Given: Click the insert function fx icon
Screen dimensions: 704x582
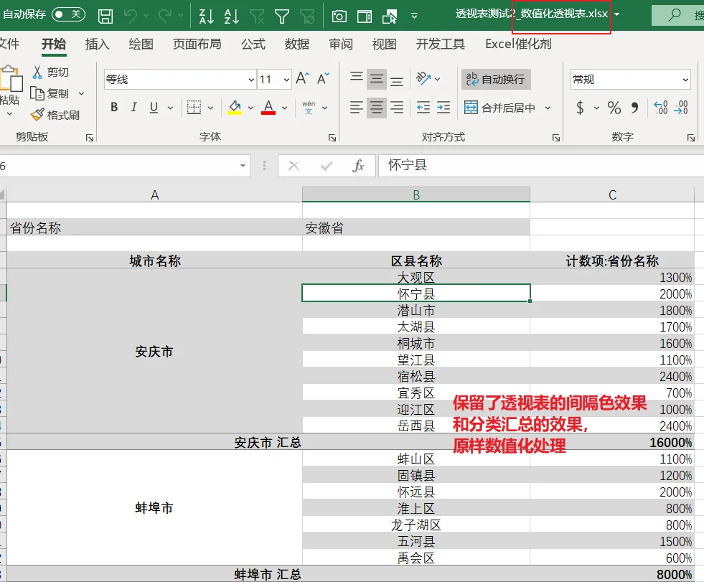Looking at the screenshot, I should [358, 166].
